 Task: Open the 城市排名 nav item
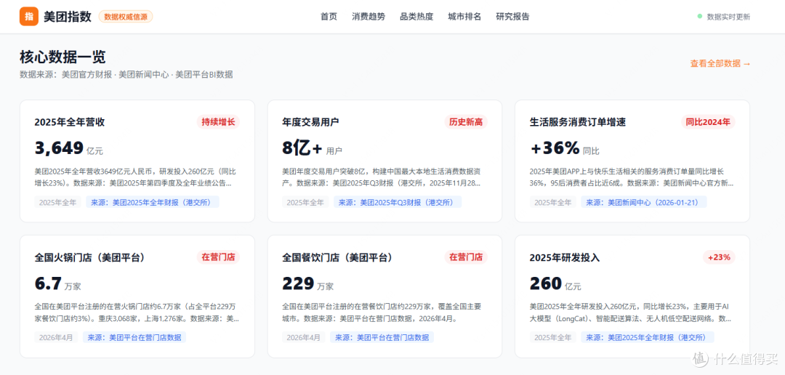coord(464,17)
